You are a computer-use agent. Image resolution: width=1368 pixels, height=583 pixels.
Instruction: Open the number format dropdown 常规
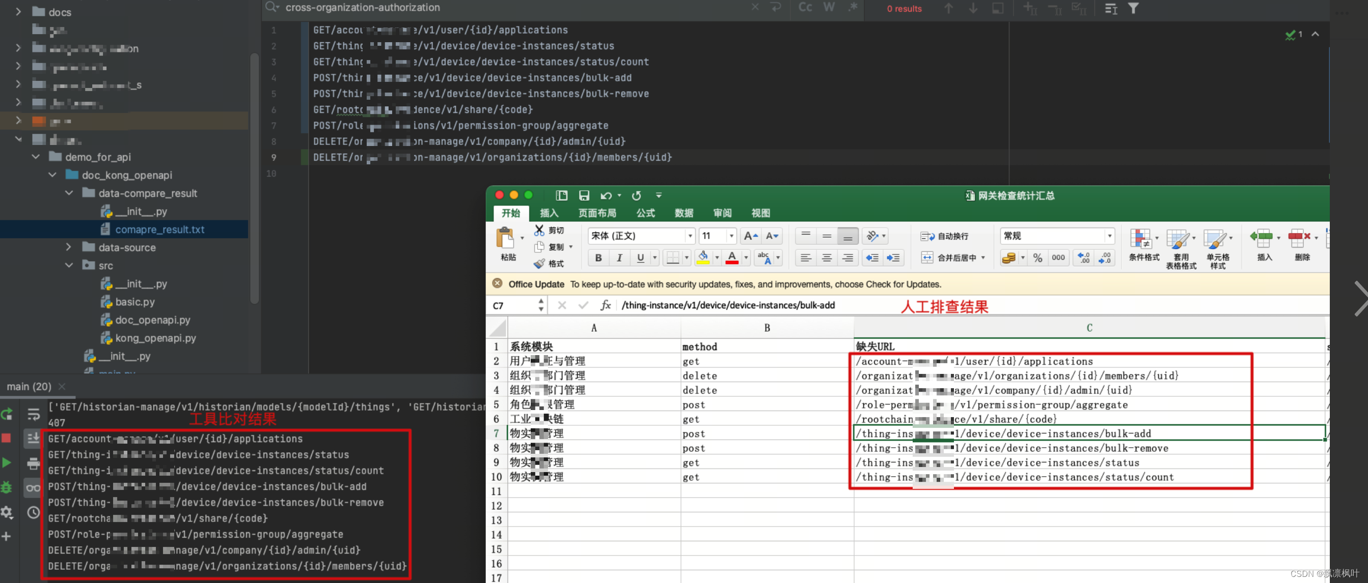(x=1109, y=236)
